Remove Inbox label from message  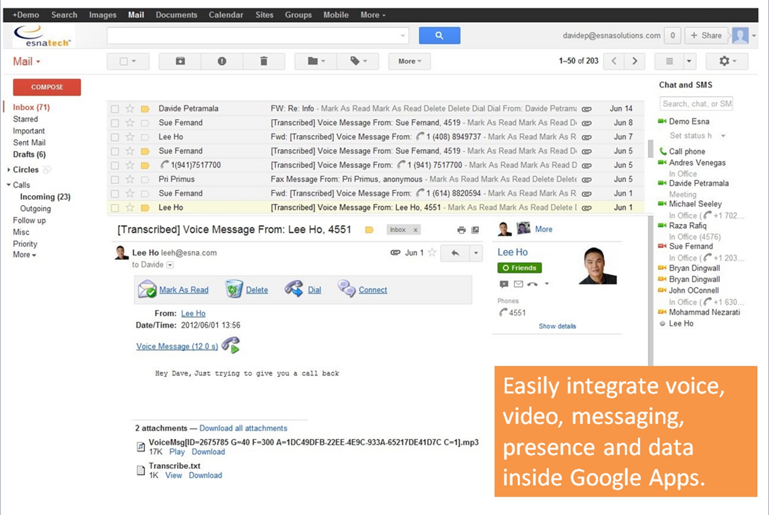pyautogui.click(x=415, y=230)
